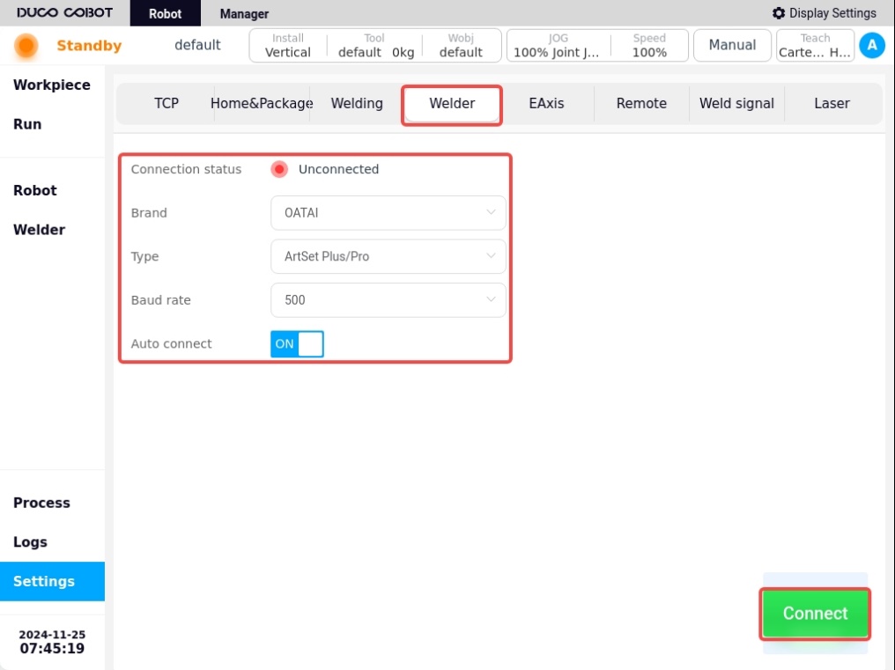This screenshot has width=895, height=670.
Task: Open the Type dropdown ArtSet Plus/Pro
Action: tap(388, 256)
